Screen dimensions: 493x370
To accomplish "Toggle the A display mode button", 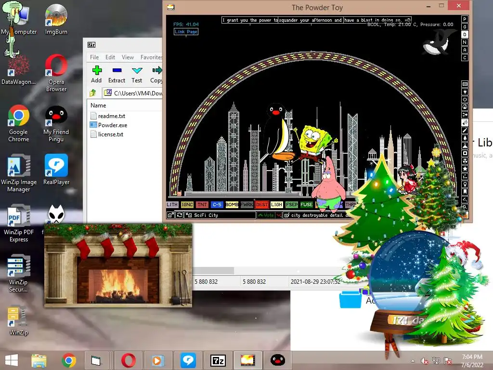I will (x=465, y=50).
